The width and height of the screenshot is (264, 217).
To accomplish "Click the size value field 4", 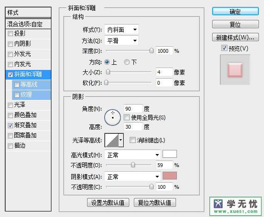I will (x=164, y=72).
